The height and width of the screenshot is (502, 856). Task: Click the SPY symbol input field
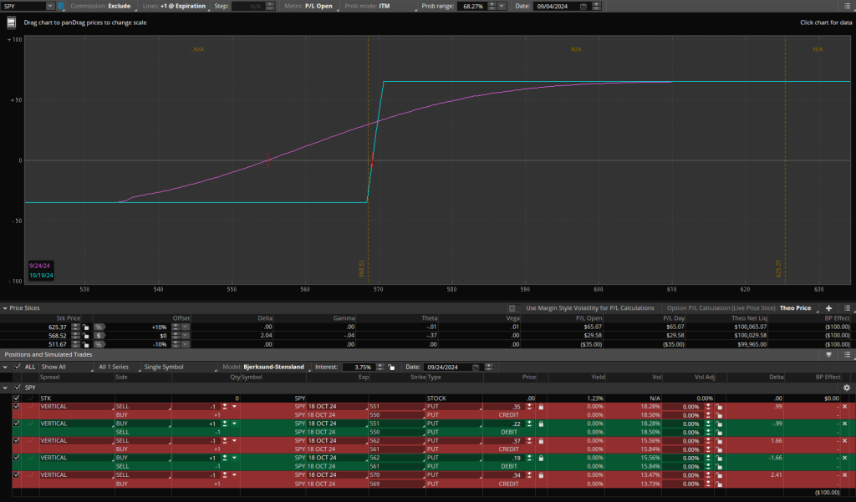click(x=27, y=6)
